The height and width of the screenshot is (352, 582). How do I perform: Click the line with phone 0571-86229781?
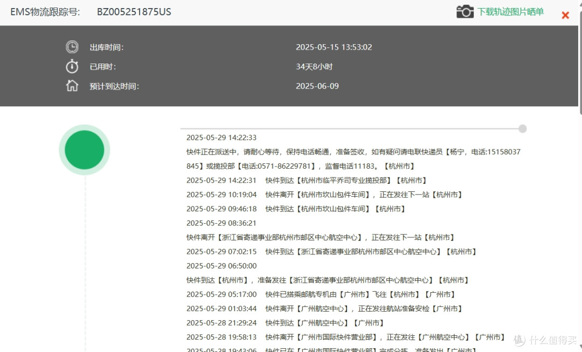300,166
